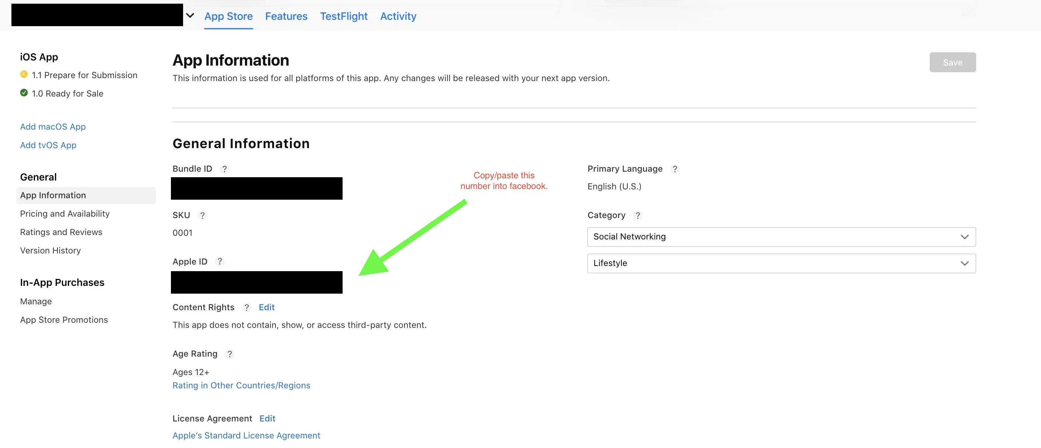
Task: Edit the Content Rights setting
Action: pyautogui.click(x=266, y=307)
